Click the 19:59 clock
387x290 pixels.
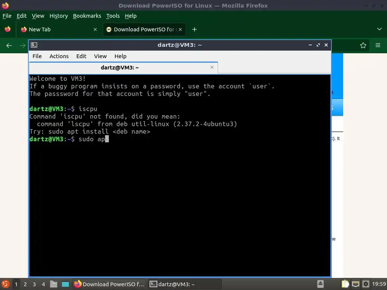[x=379, y=284]
